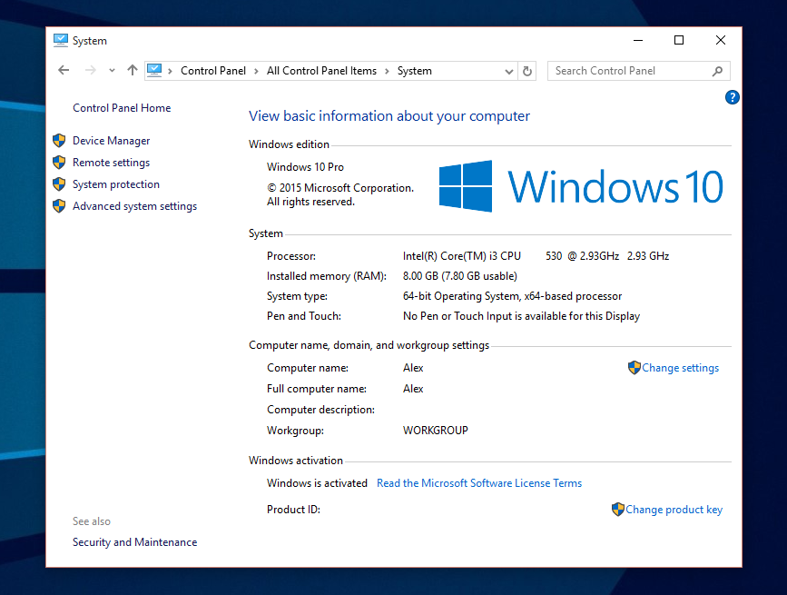The image size is (787, 595).
Task: Open Control Panel Home
Action: (x=122, y=108)
